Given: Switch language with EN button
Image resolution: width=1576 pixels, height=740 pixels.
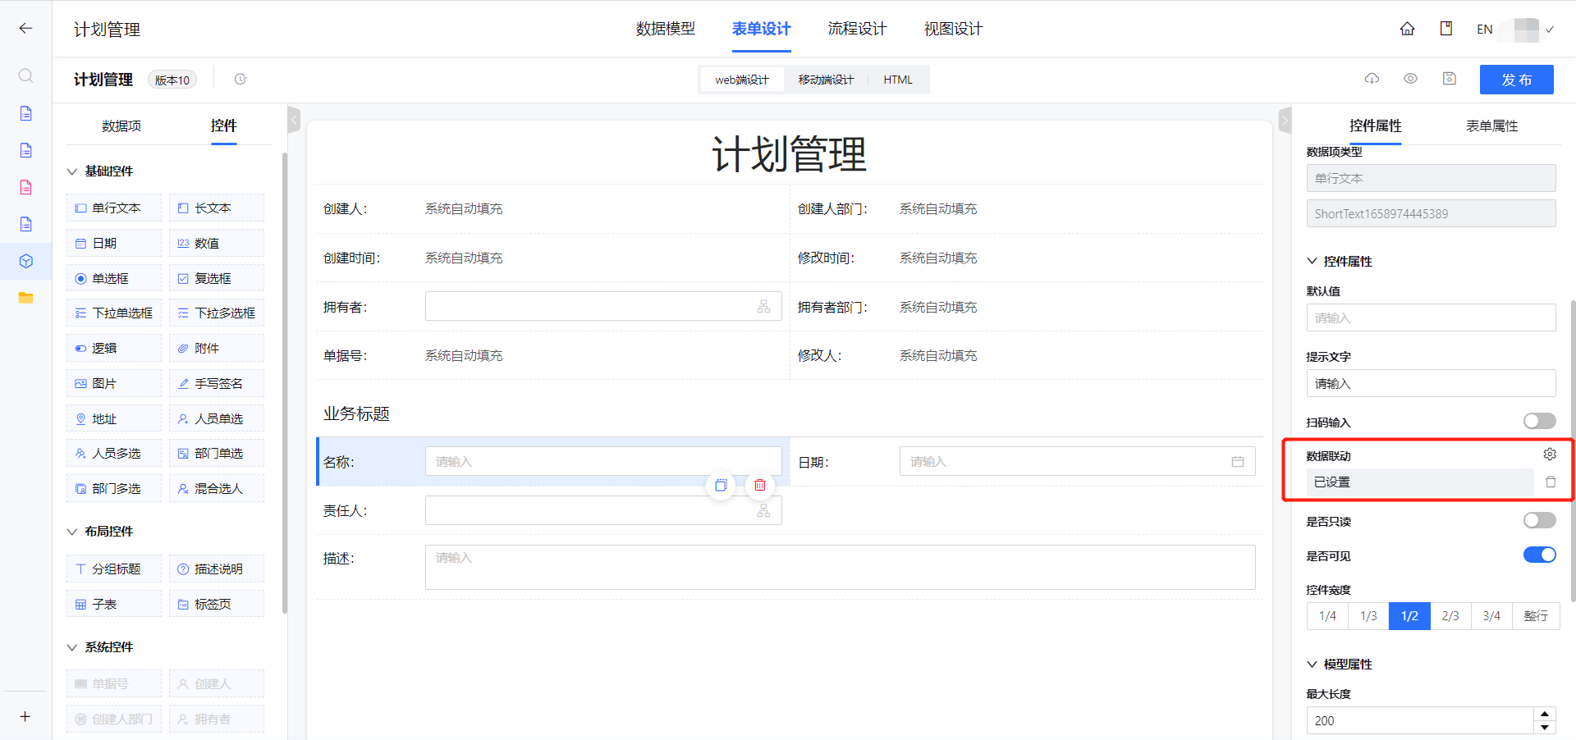Looking at the screenshot, I should [1484, 30].
